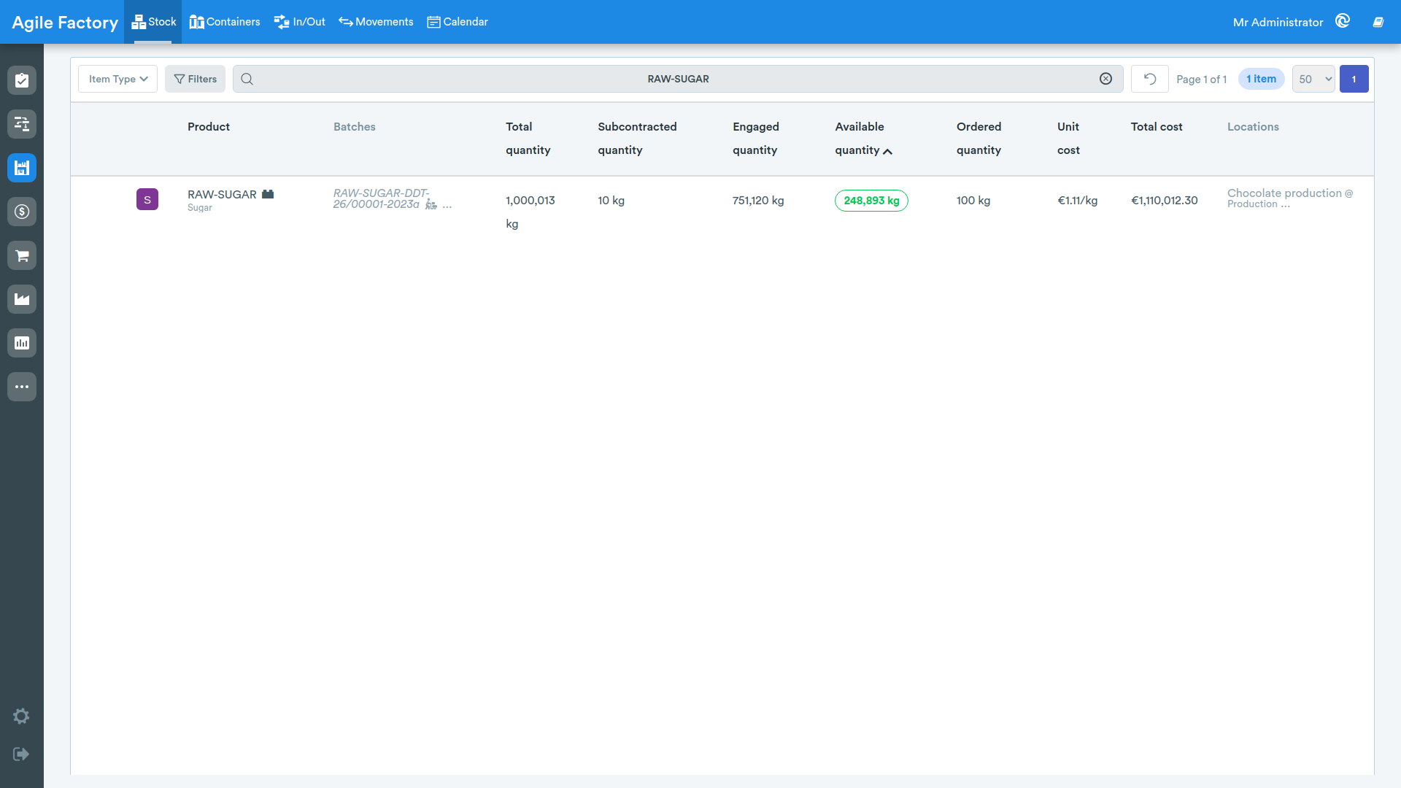Open the bar chart reports sidebar icon
Image resolution: width=1401 pixels, height=788 pixels.
22,343
